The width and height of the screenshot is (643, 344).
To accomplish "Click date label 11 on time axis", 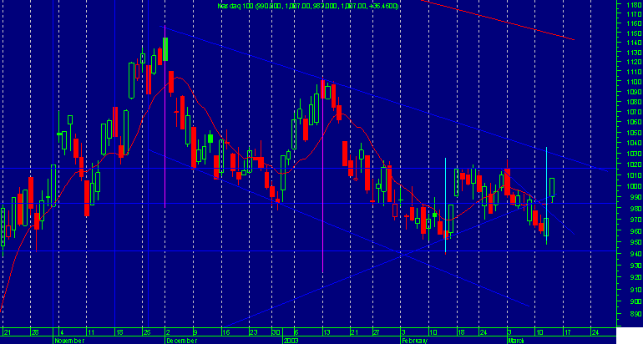I will (91, 331).
